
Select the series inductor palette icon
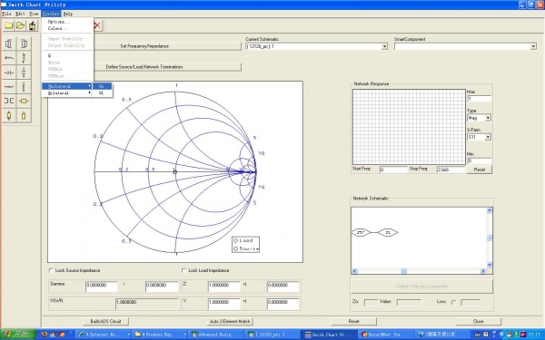pos(9,58)
